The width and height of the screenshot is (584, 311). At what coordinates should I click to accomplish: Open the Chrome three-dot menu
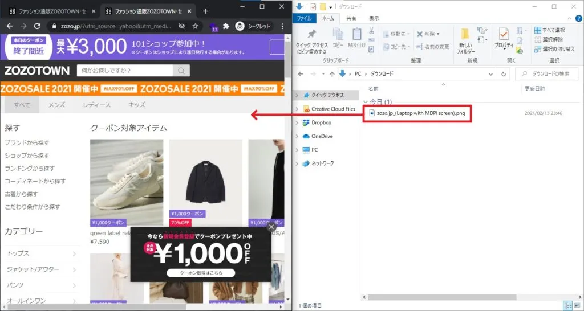pyautogui.click(x=282, y=26)
